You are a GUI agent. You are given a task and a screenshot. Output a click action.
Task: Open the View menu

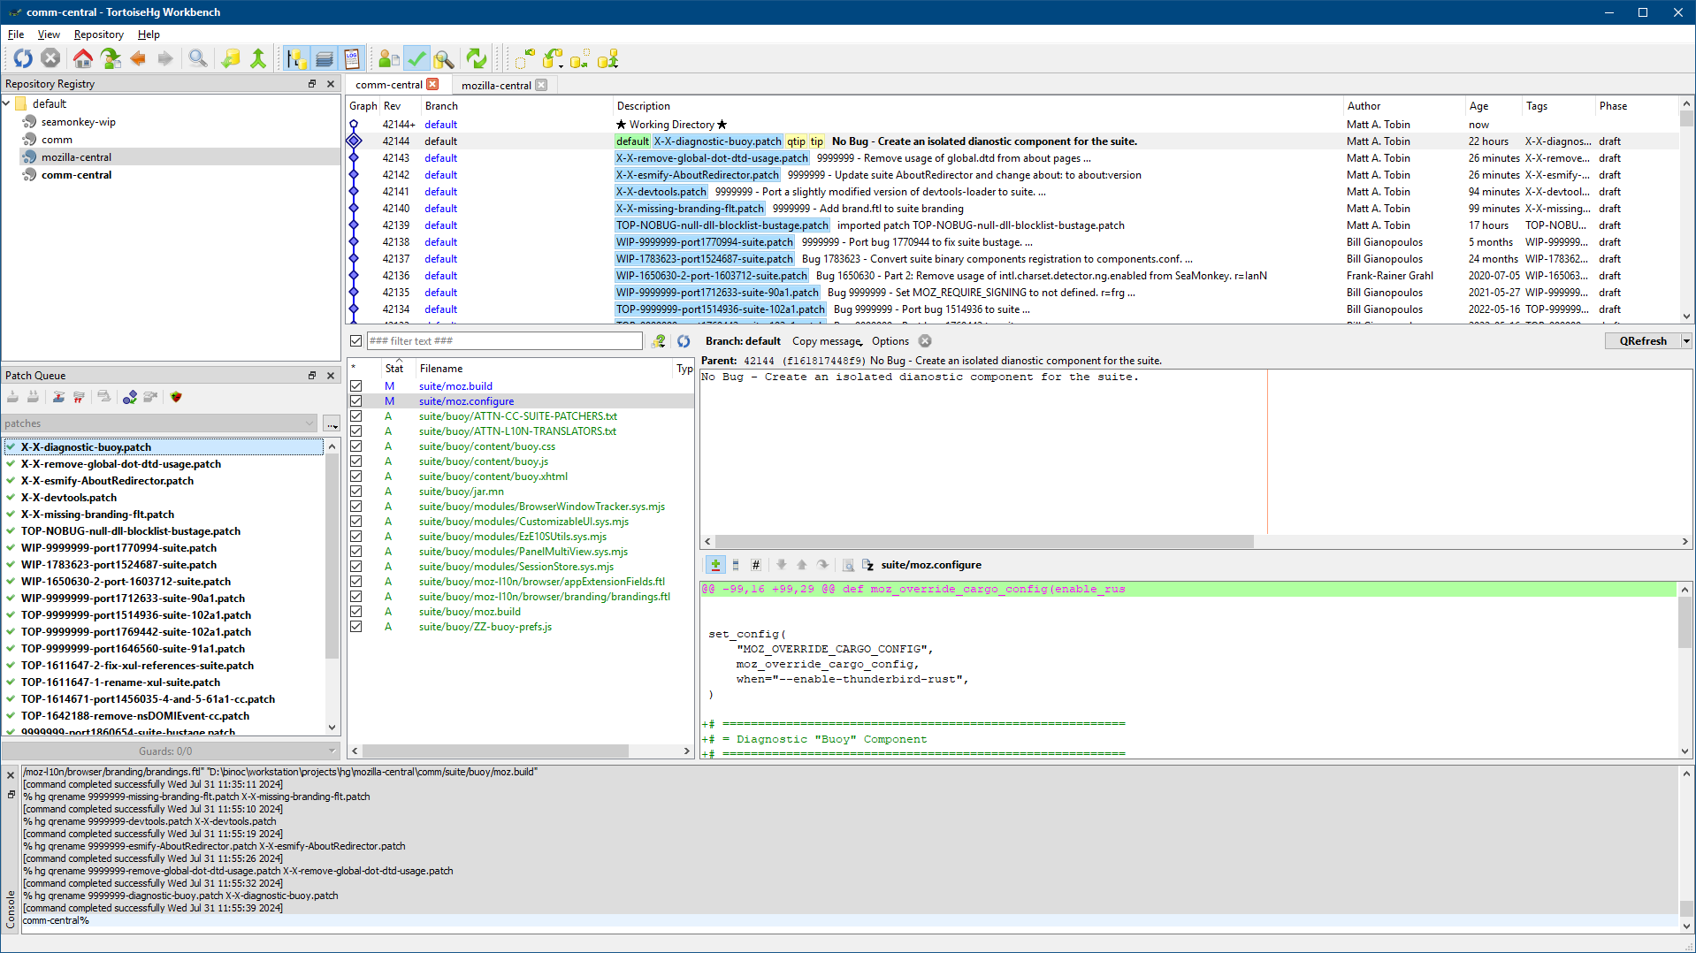(49, 34)
